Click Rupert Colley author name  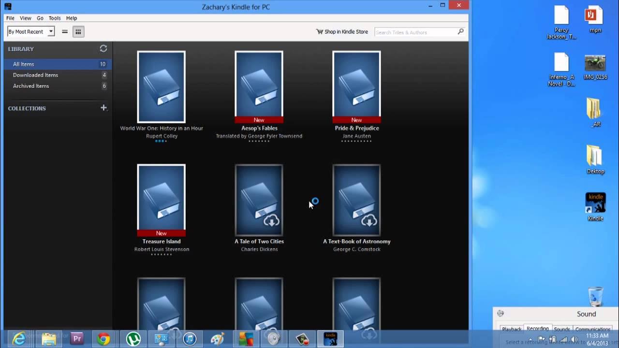click(x=162, y=136)
